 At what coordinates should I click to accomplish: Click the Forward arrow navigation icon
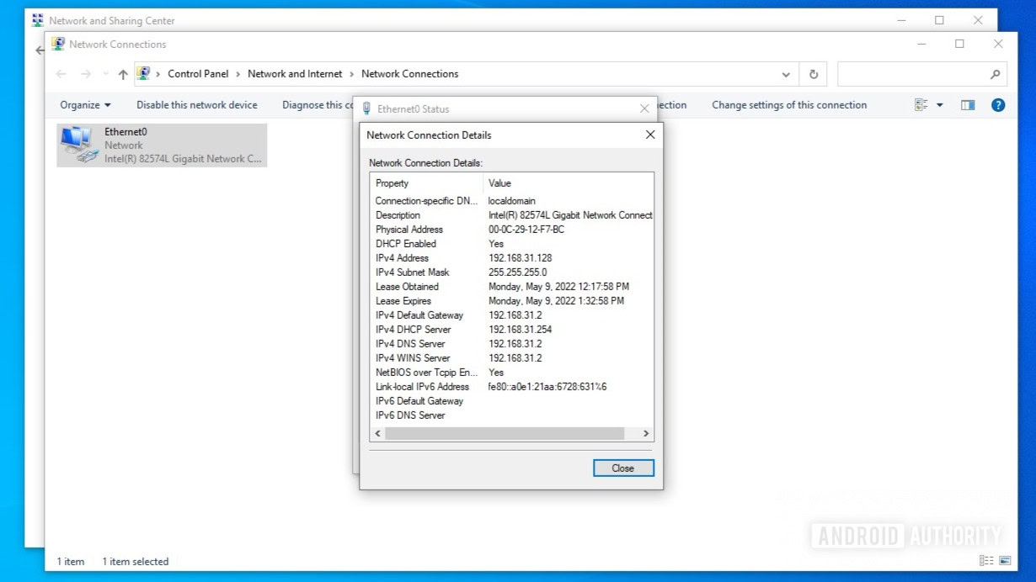[85, 74]
